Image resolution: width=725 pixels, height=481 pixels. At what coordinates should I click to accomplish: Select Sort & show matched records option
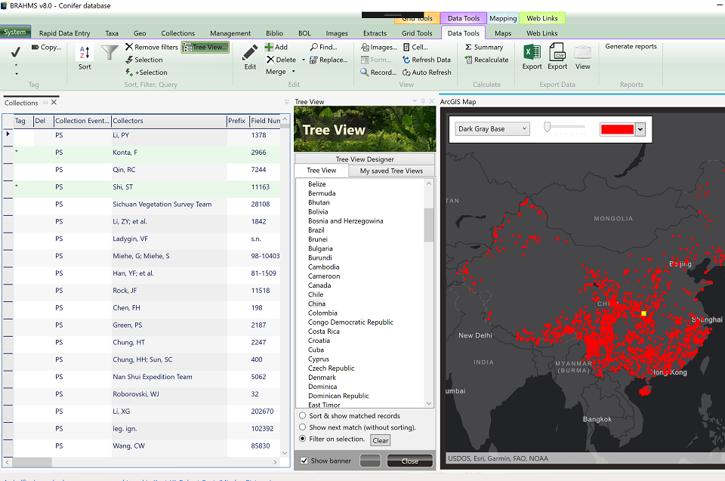(x=302, y=416)
